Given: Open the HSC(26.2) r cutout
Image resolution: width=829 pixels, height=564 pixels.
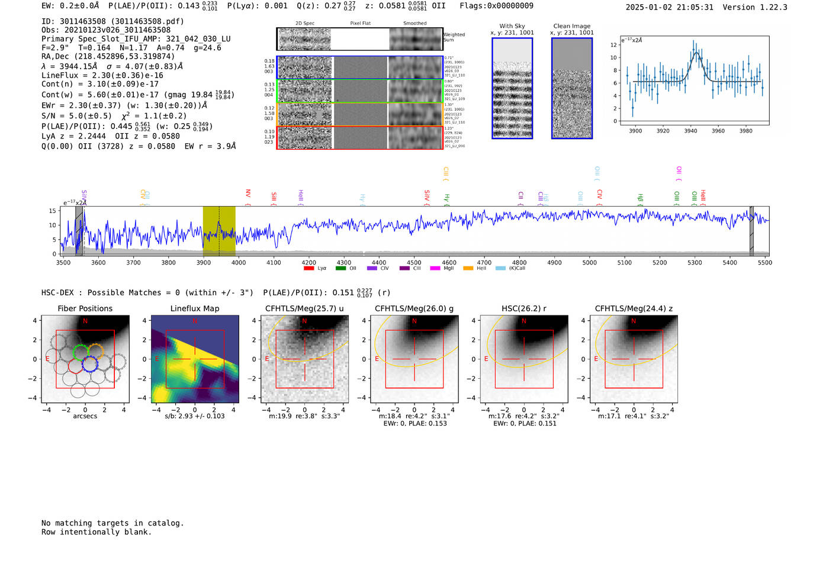Looking at the screenshot, I should click(524, 359).
